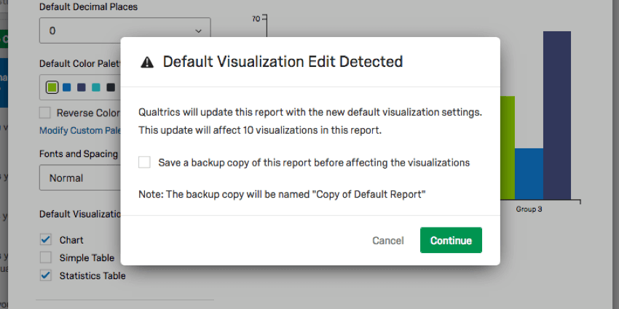The width and height of the screenshot is (619, 309).
Task: Click the black palette swatch
Action: [x=111, y=88]
